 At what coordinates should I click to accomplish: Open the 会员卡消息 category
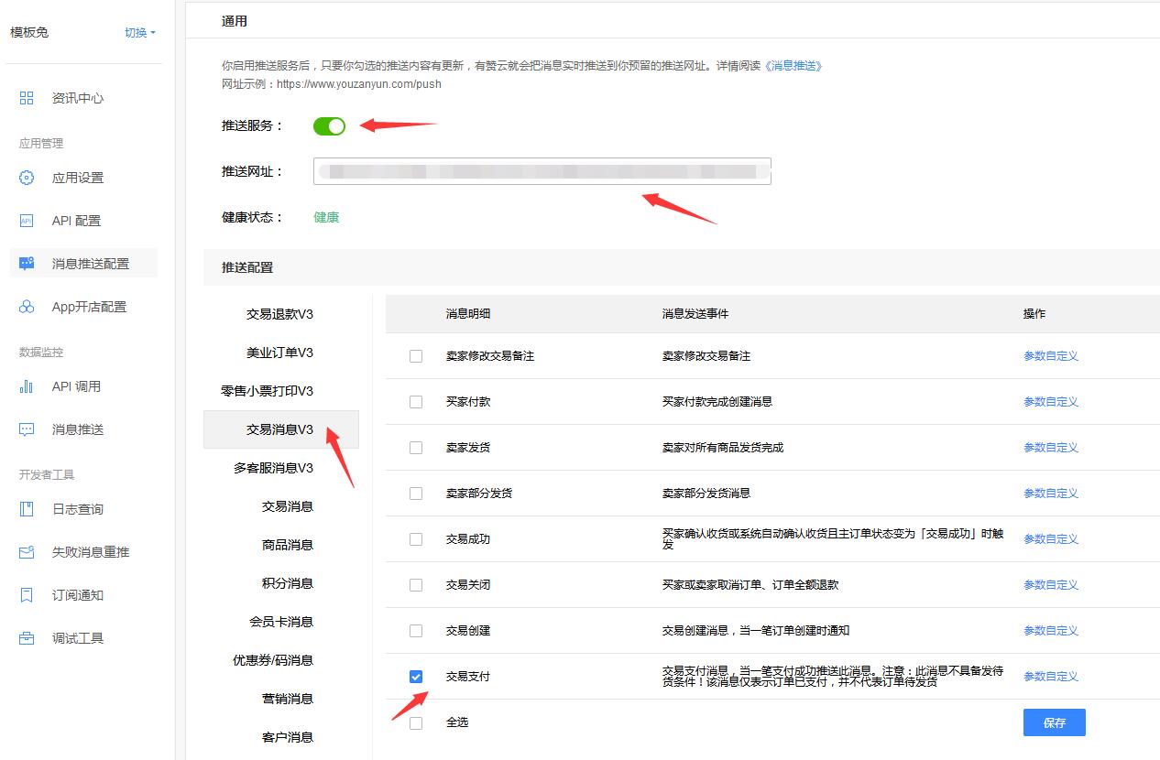[x=281, y=622]
